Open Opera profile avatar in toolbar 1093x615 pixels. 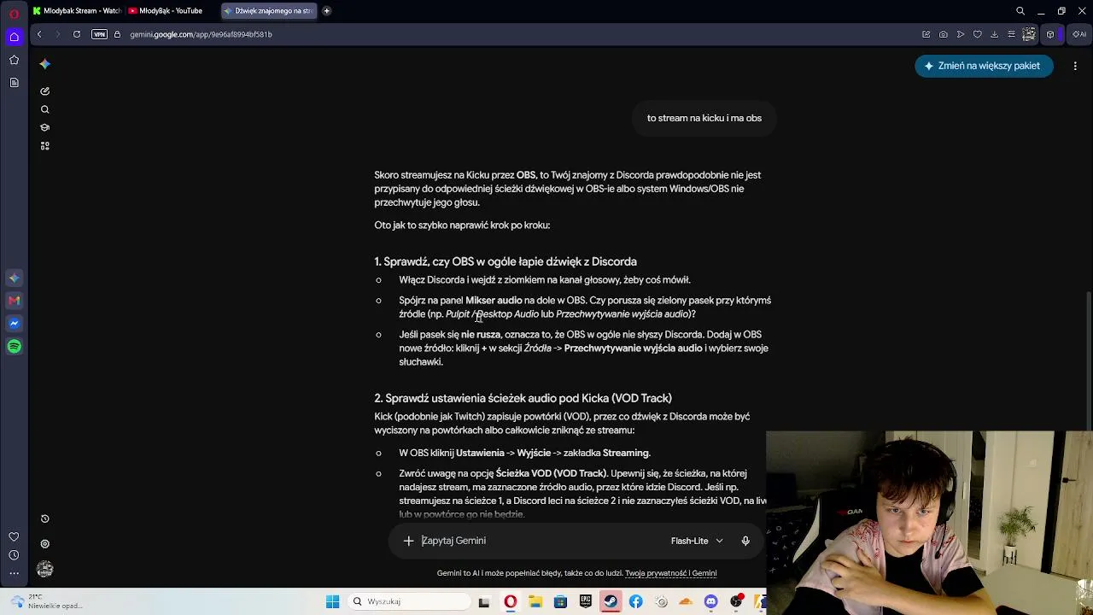click(x=1029, y=34)
